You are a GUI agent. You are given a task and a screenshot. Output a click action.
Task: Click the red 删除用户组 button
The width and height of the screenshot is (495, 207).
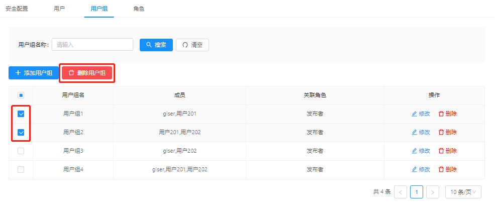coord(87,73)
